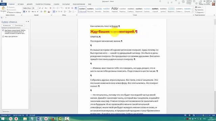
Task: Click the microphone icon in the taskbar
Action: pos(16,119)
